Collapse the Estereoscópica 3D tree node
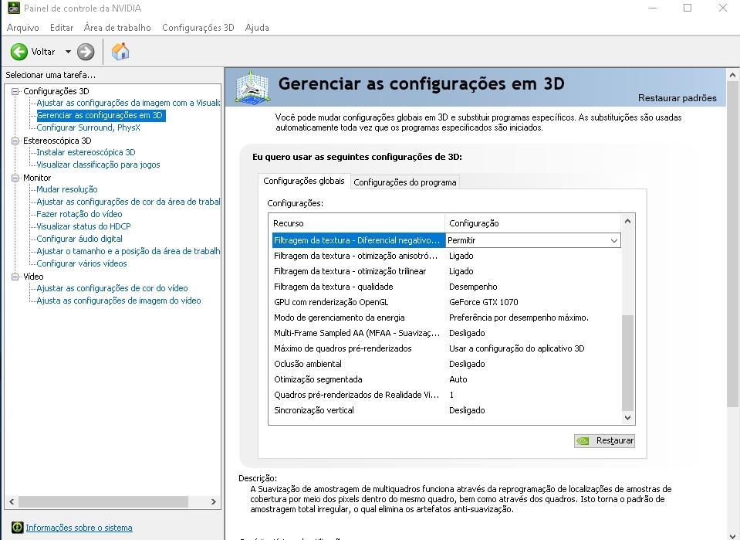740x540 pixels. (x=15, y=141)
